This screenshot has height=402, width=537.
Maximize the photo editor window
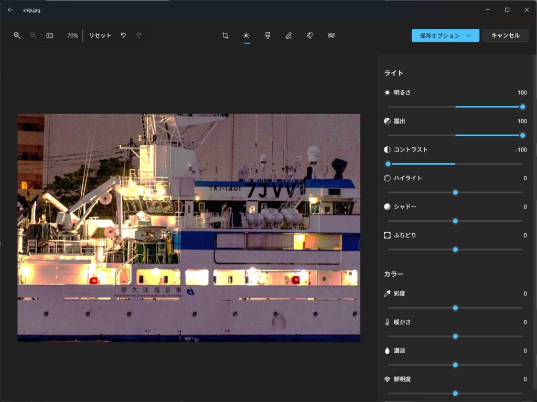coord(507,10)
